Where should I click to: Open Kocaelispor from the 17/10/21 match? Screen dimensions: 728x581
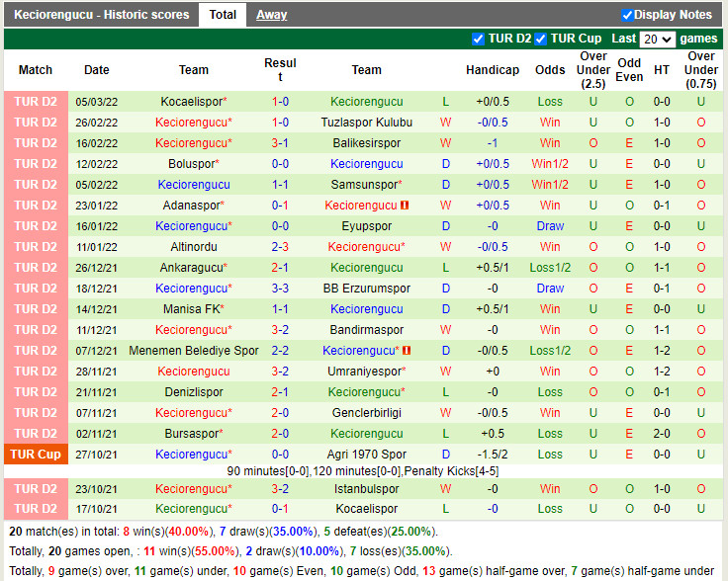(x=366, y=509)
